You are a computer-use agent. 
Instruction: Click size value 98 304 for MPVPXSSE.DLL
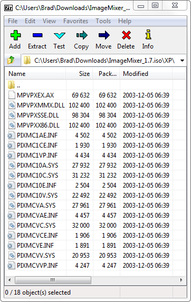click(81, 115)
